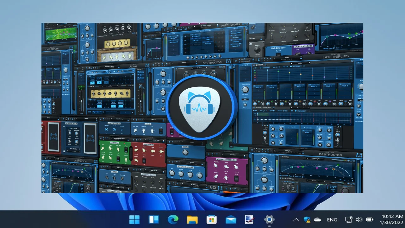Screen dimensions: 405x228
Task: Open Microsoft Store from the taskbar
Action: tap(212, 219)
